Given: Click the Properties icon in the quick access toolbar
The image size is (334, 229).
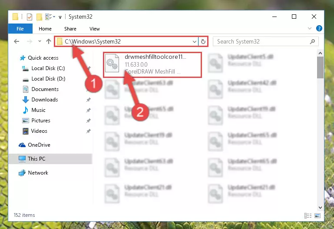Looking at the screenshot, I should coord(30,17).
